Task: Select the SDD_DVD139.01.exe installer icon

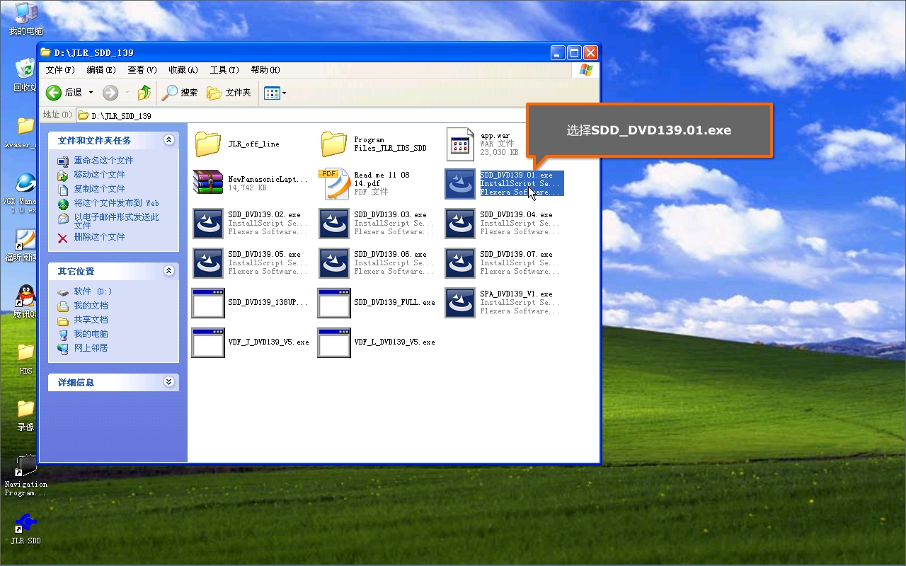Action: click(460, 184)
